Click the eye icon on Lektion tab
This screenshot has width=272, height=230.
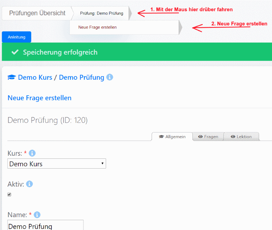click(233, 137)
